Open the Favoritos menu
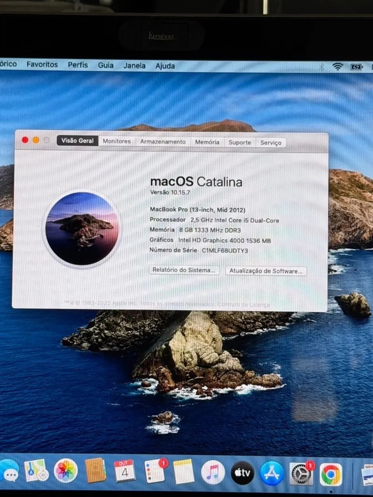Image resolution: width=373 pixels, height=497 pixels. [x=42, y=64]
